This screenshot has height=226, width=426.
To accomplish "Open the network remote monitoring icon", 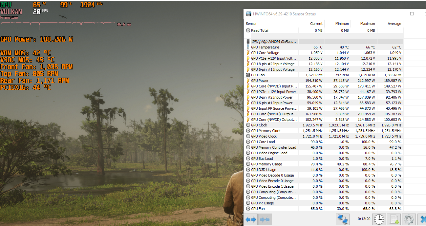I will (x=343, y=219).
